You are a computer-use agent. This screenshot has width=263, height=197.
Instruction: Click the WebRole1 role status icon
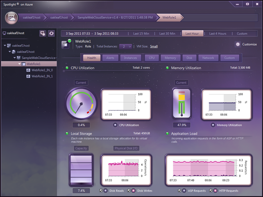[66, 44]
